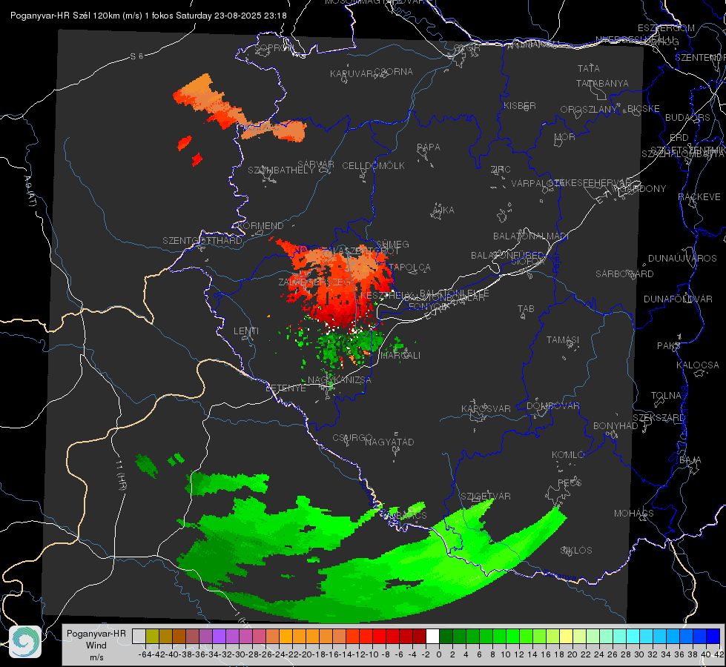The height and width of the screenshot is (667, 726).
Task: Select the KAPOSVÁR city label
Action: point(486,408)
